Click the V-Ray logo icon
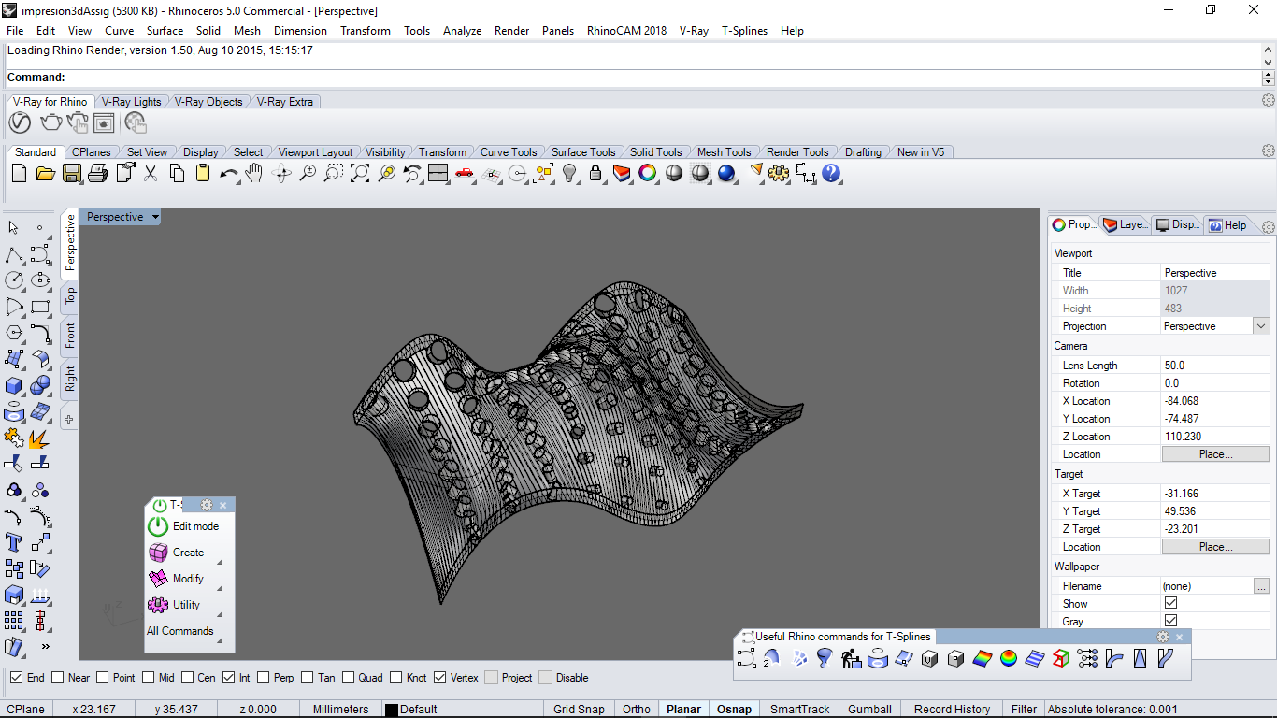The width and height of the screenshot is (1277, 718). 20,122
